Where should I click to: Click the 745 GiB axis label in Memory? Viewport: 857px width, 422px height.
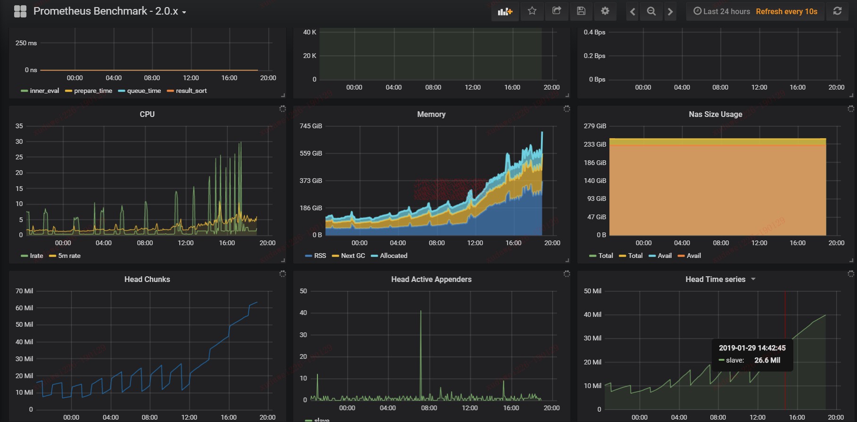(x=311, y=126)
